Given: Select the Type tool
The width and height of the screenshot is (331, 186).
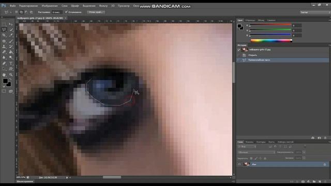Looking at the screenshot, I should (x=11, y=63).
